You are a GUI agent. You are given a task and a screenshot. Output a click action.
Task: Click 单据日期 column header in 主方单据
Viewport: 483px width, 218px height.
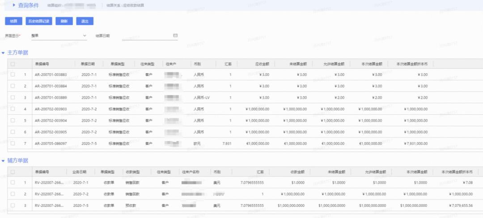[x=88, y=64]
